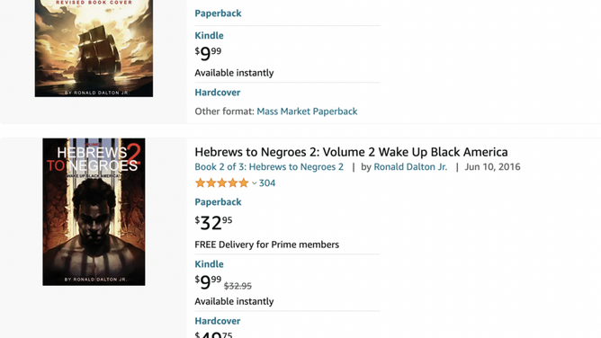Click the strikethrough $32.95 list price
The width and height of the screenshot is (601, 338).
[238, 286]
